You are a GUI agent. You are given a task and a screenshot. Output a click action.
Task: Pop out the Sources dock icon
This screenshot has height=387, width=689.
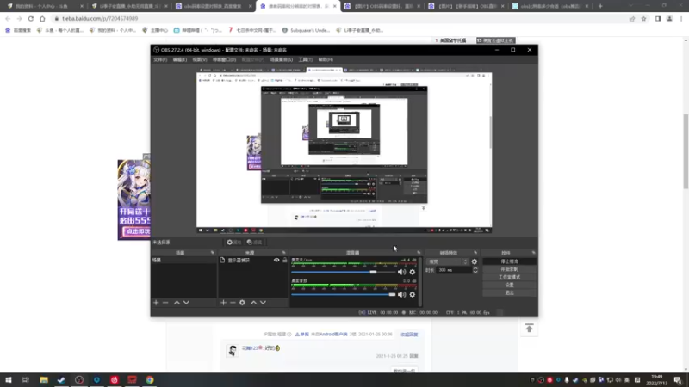(283, 253)
